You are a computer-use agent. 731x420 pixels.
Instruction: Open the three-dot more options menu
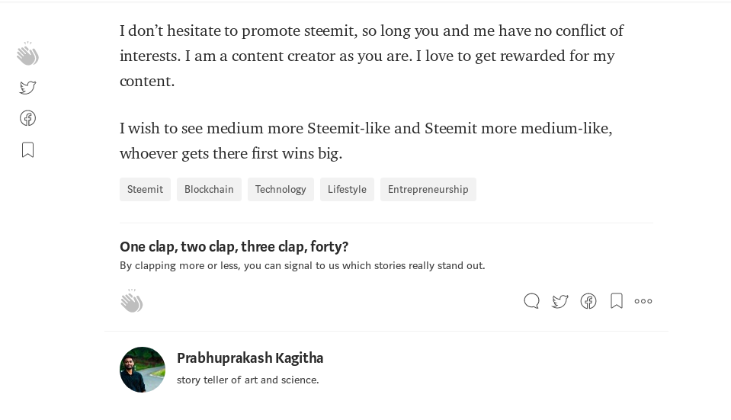(x=643, y=301)
